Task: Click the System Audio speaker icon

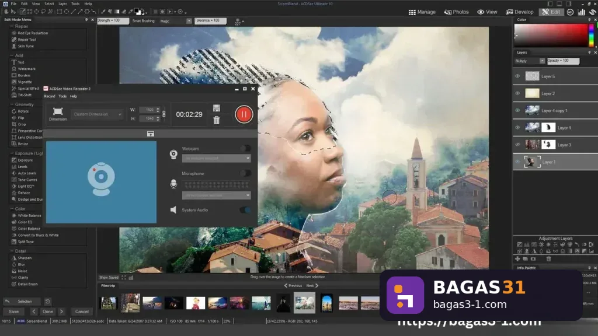Action: click(x=173, y=210)
